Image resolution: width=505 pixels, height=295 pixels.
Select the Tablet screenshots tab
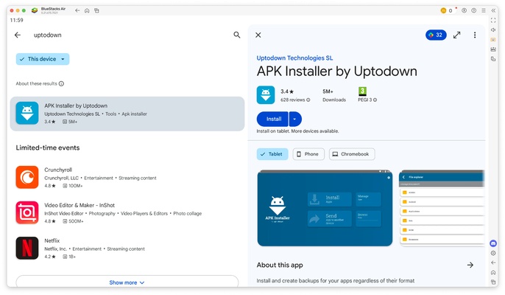(x=272, y=154)
